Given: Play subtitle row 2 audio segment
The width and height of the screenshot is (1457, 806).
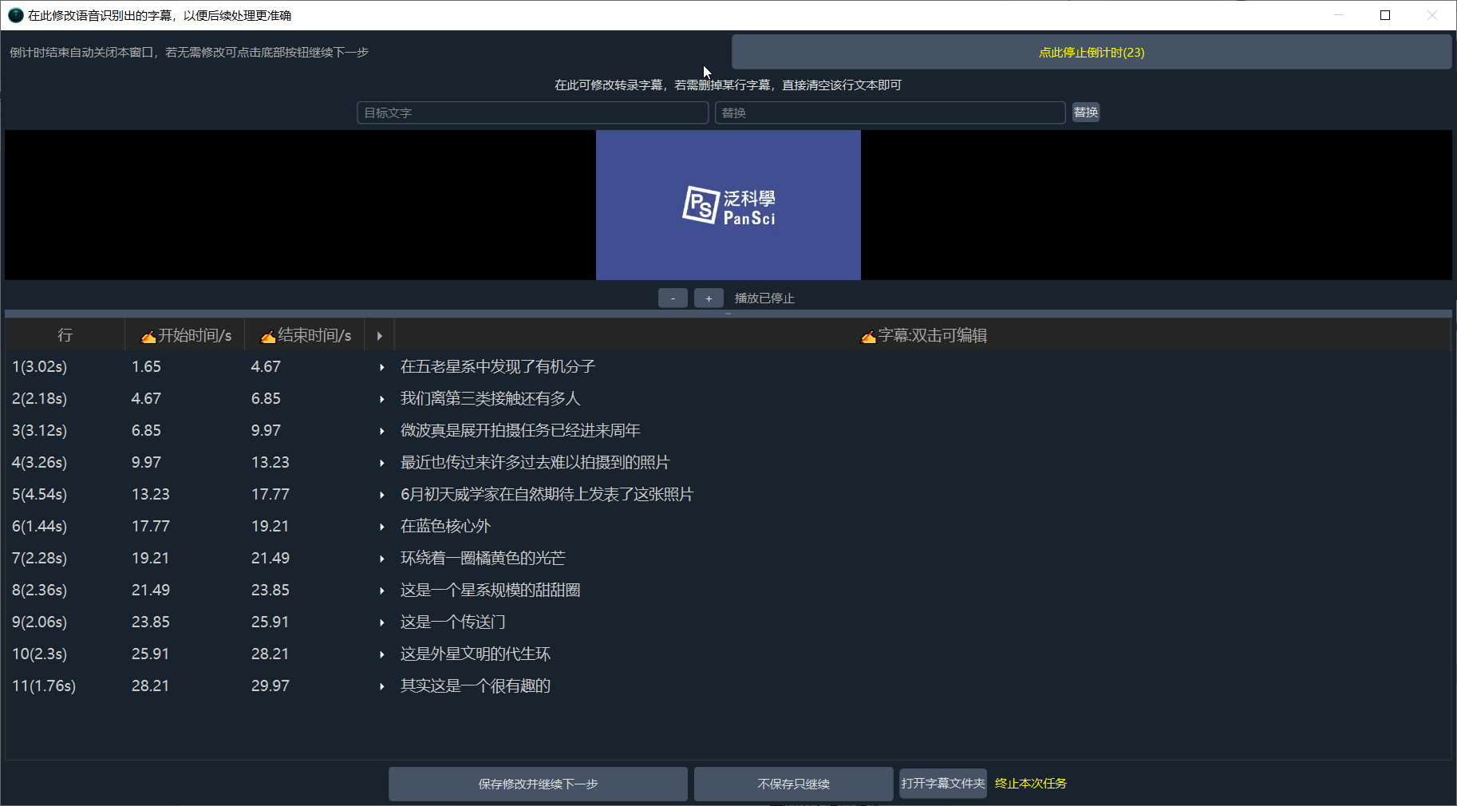Looking at the screenshot, I should (382, 399).
